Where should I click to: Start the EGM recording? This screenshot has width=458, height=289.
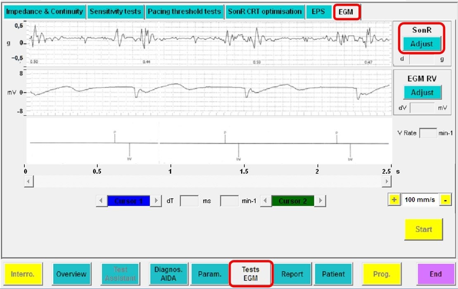pyautogui.click(x=423, y=229)
